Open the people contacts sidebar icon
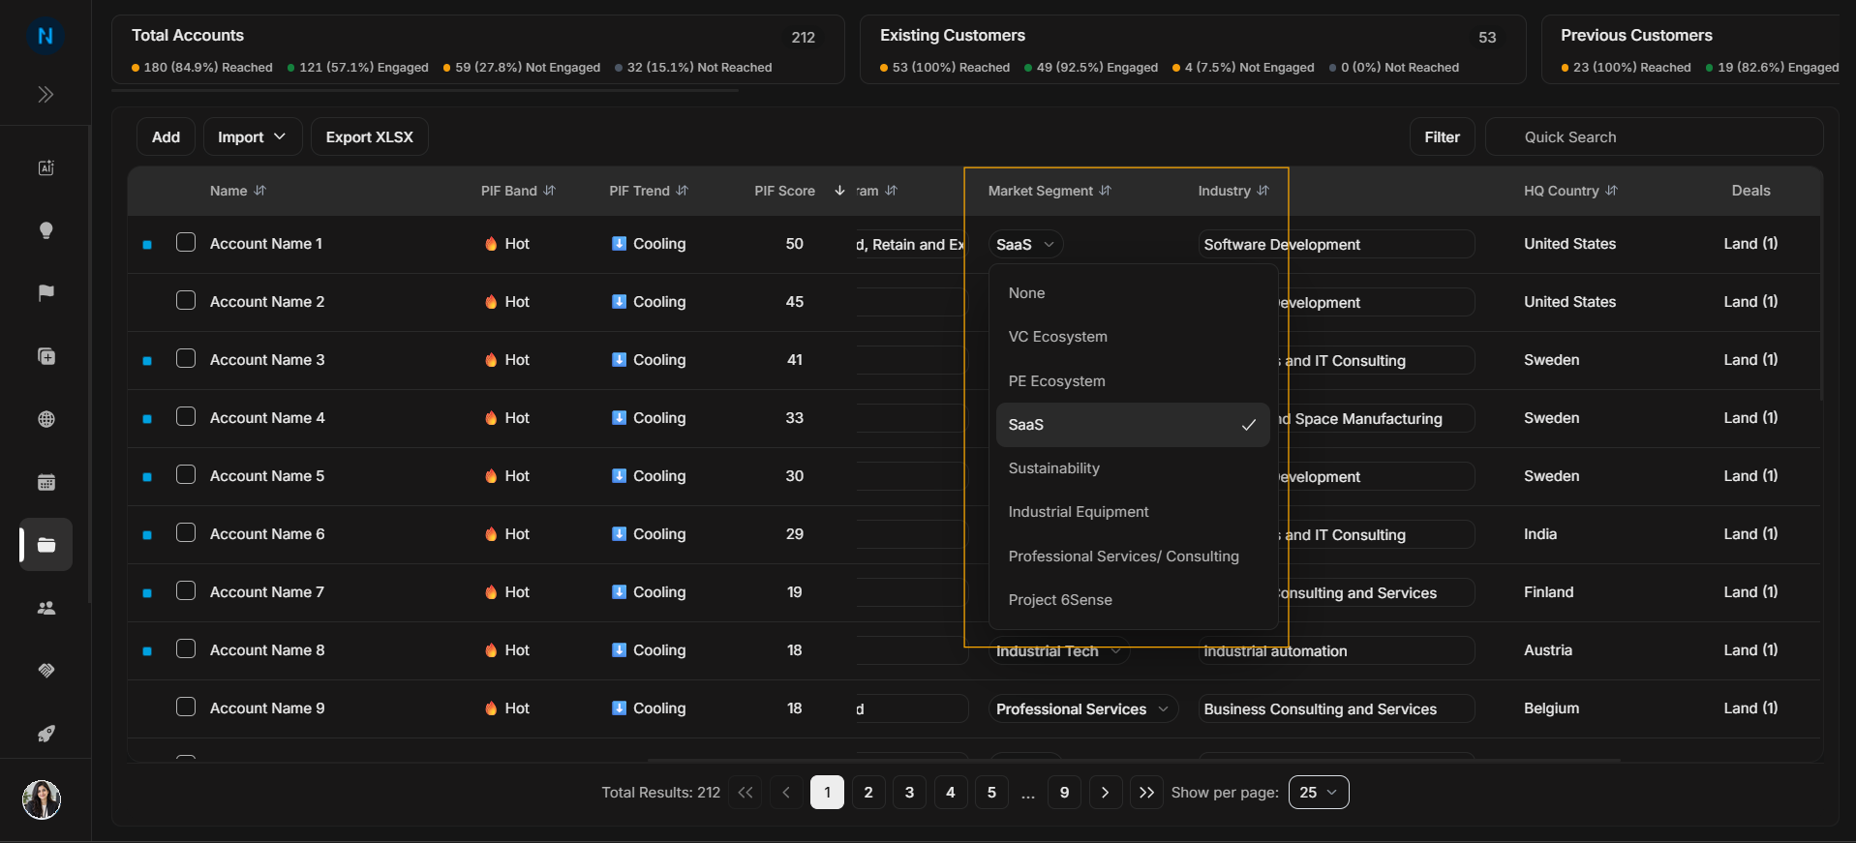 [46, 608]
